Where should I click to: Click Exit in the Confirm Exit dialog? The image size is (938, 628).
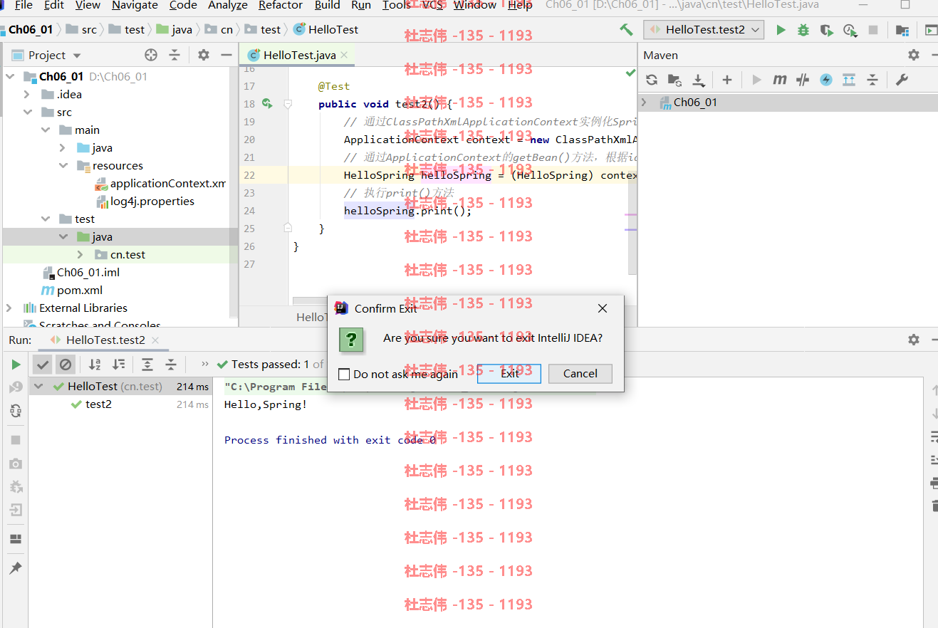coord(509,374)
